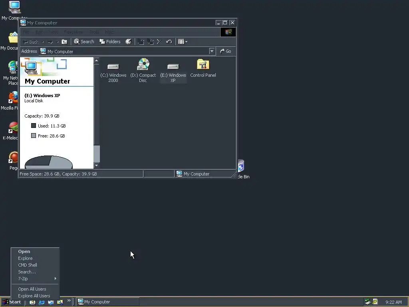
Task: Expand quick launch overflow chevron
Action: tap(69, 301)
